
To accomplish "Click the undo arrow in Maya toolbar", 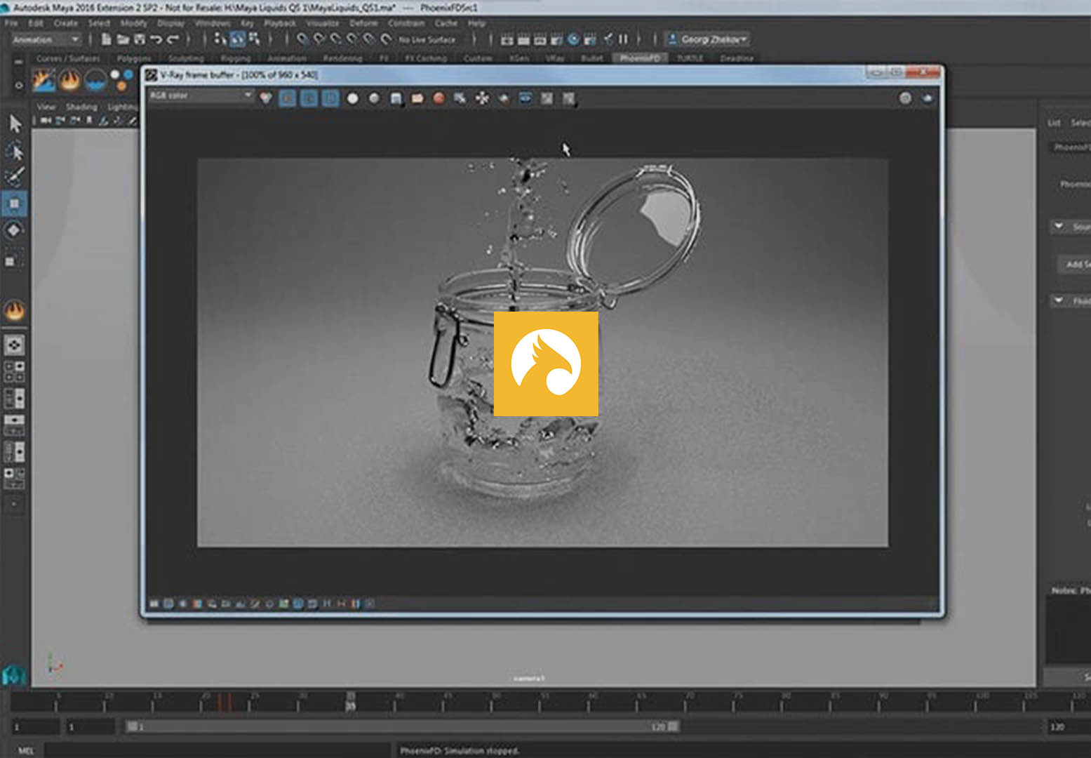I will tap(156, 40).
